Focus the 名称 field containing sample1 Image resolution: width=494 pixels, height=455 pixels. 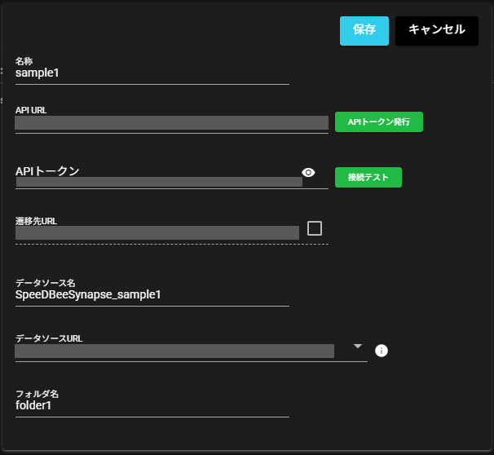click(152, 73)
